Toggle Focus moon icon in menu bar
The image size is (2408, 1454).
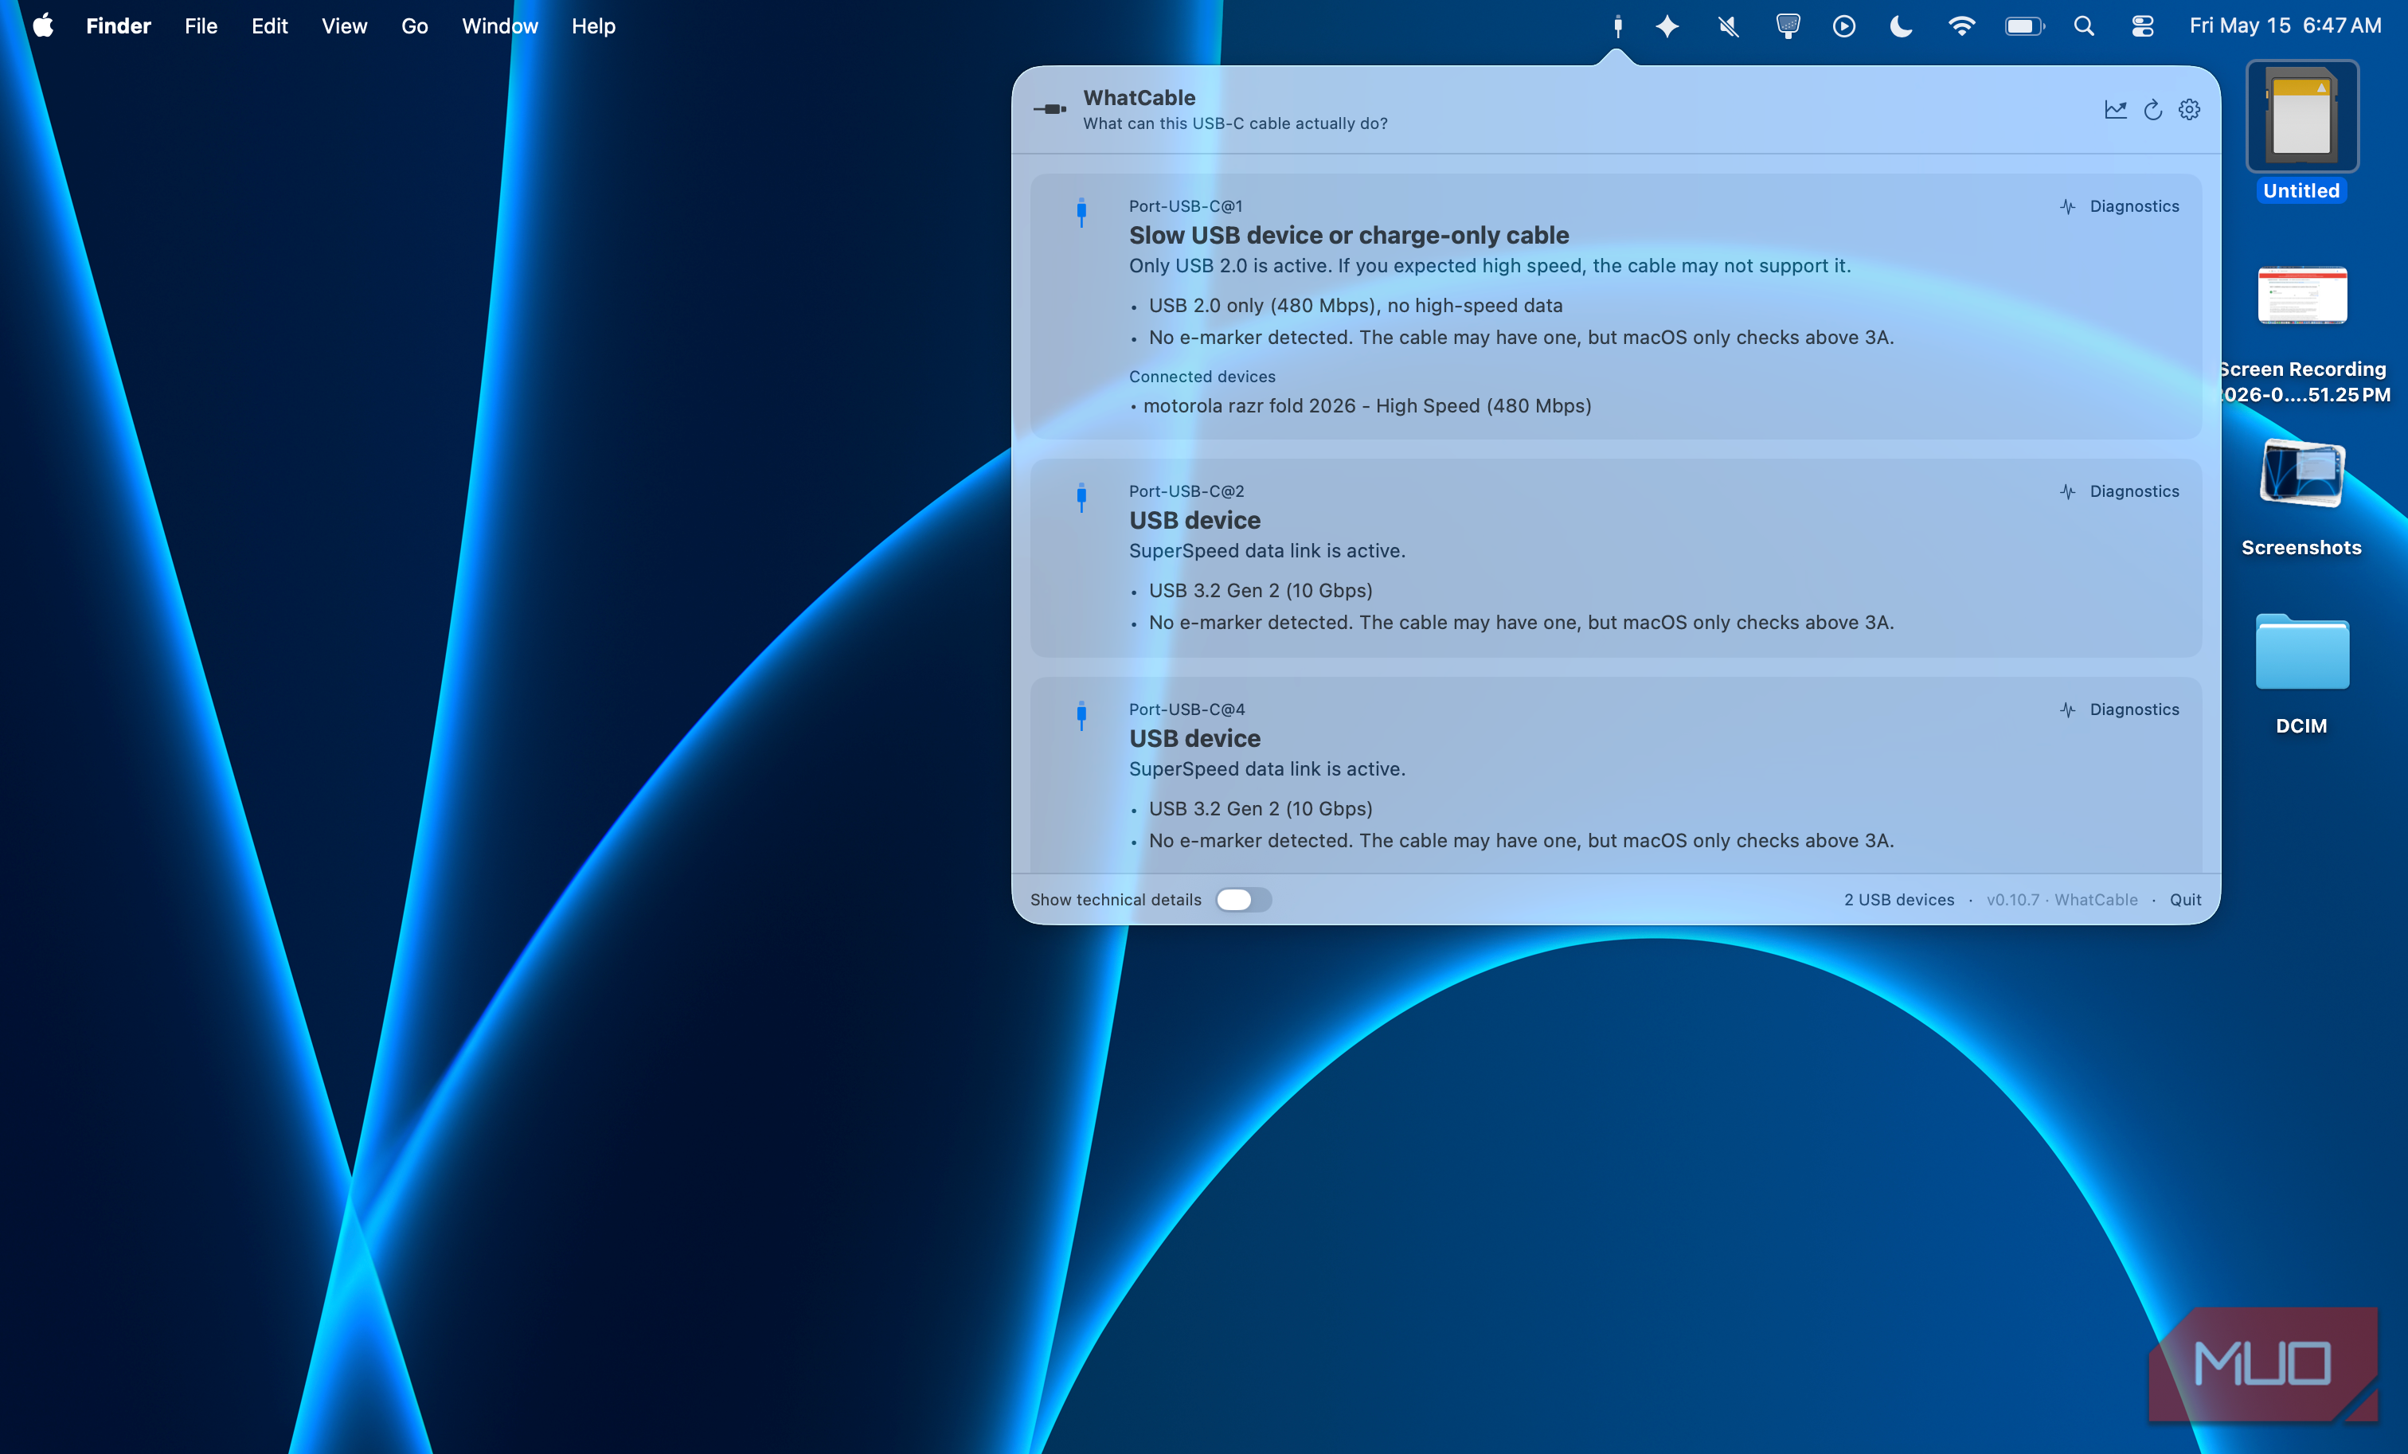click(x=1901, y=26)
